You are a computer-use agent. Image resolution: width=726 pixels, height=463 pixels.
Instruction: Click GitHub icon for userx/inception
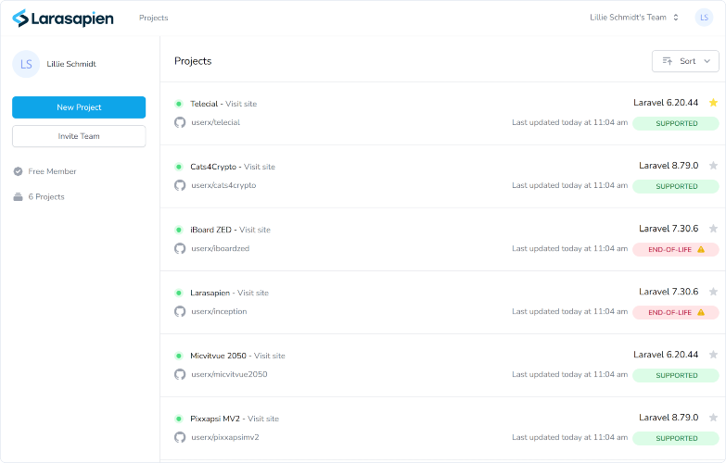[180, 311]
